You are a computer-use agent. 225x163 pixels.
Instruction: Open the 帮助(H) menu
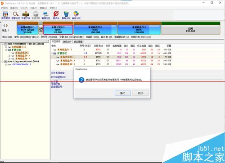(54, 8)
